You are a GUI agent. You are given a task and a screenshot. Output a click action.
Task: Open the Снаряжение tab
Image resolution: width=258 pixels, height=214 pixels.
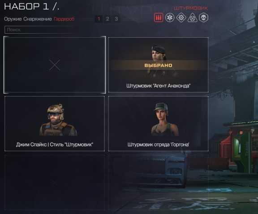coord(38,19)
